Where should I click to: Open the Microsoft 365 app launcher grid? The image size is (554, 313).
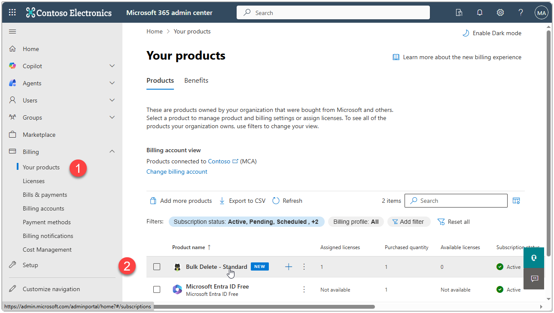(x=12, y=12)
